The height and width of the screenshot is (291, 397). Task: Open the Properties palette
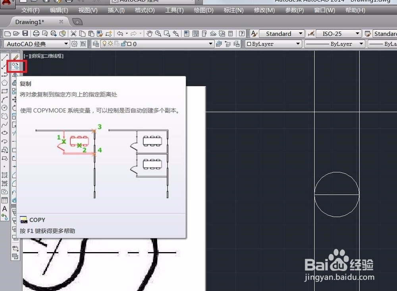pos(187,33)
